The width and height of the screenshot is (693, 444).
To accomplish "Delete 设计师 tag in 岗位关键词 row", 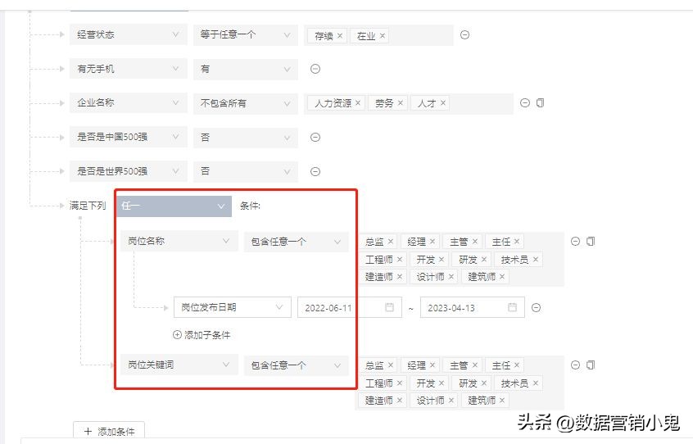I will pyautogui.click(x=451, y=401).
